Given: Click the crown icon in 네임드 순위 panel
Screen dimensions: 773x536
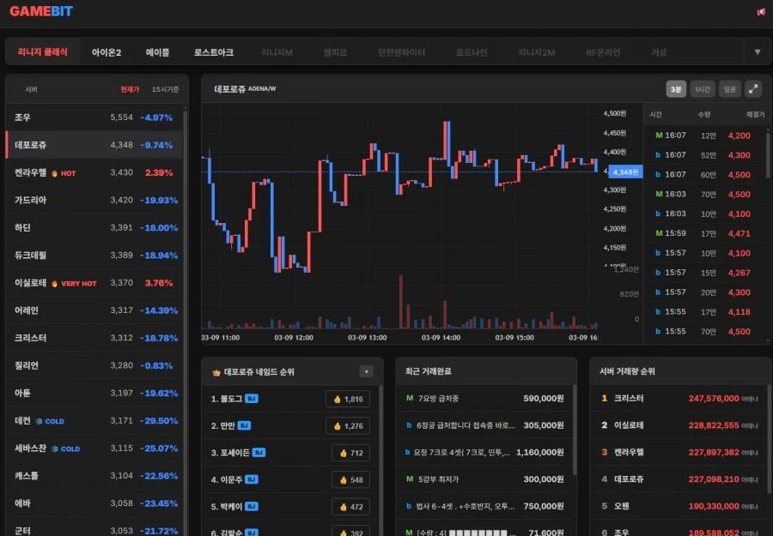Looking at the screenshot, I should pyautogui.click(x=216, y=372).
